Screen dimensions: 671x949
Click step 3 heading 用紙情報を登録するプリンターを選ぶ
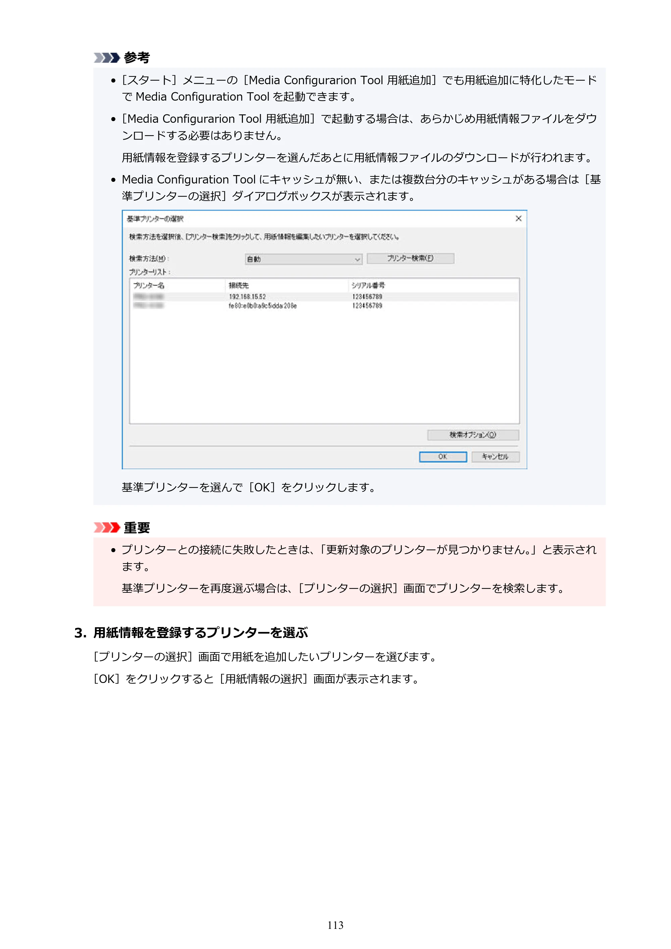coord(201,633)
